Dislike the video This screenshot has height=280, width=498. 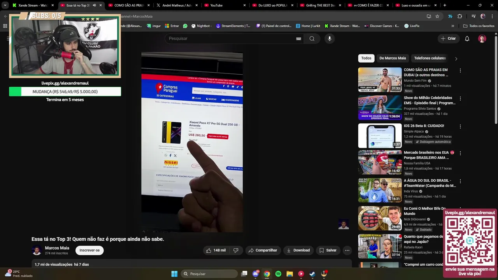[x=236, y=250]
